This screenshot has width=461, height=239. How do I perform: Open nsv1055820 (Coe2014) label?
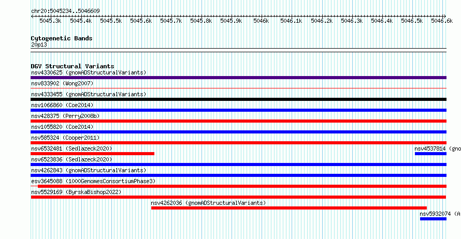point(62,127)
